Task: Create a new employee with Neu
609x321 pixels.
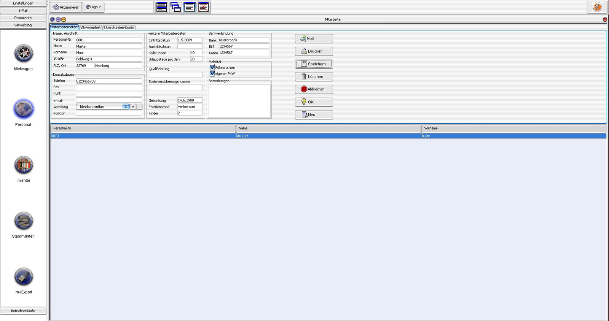Action: tap(314, 114)
